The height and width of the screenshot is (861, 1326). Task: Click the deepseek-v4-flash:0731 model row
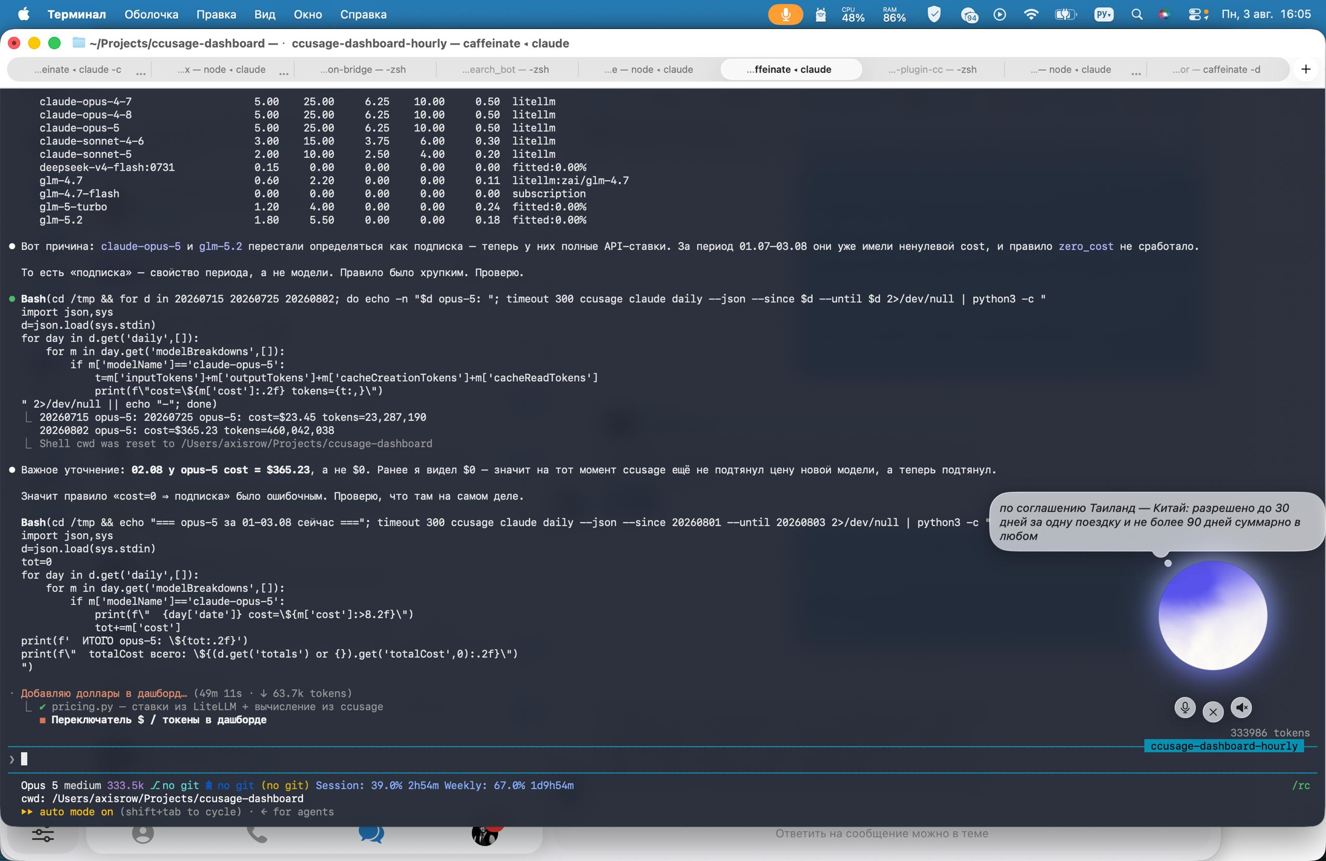(x=312, y=167)
